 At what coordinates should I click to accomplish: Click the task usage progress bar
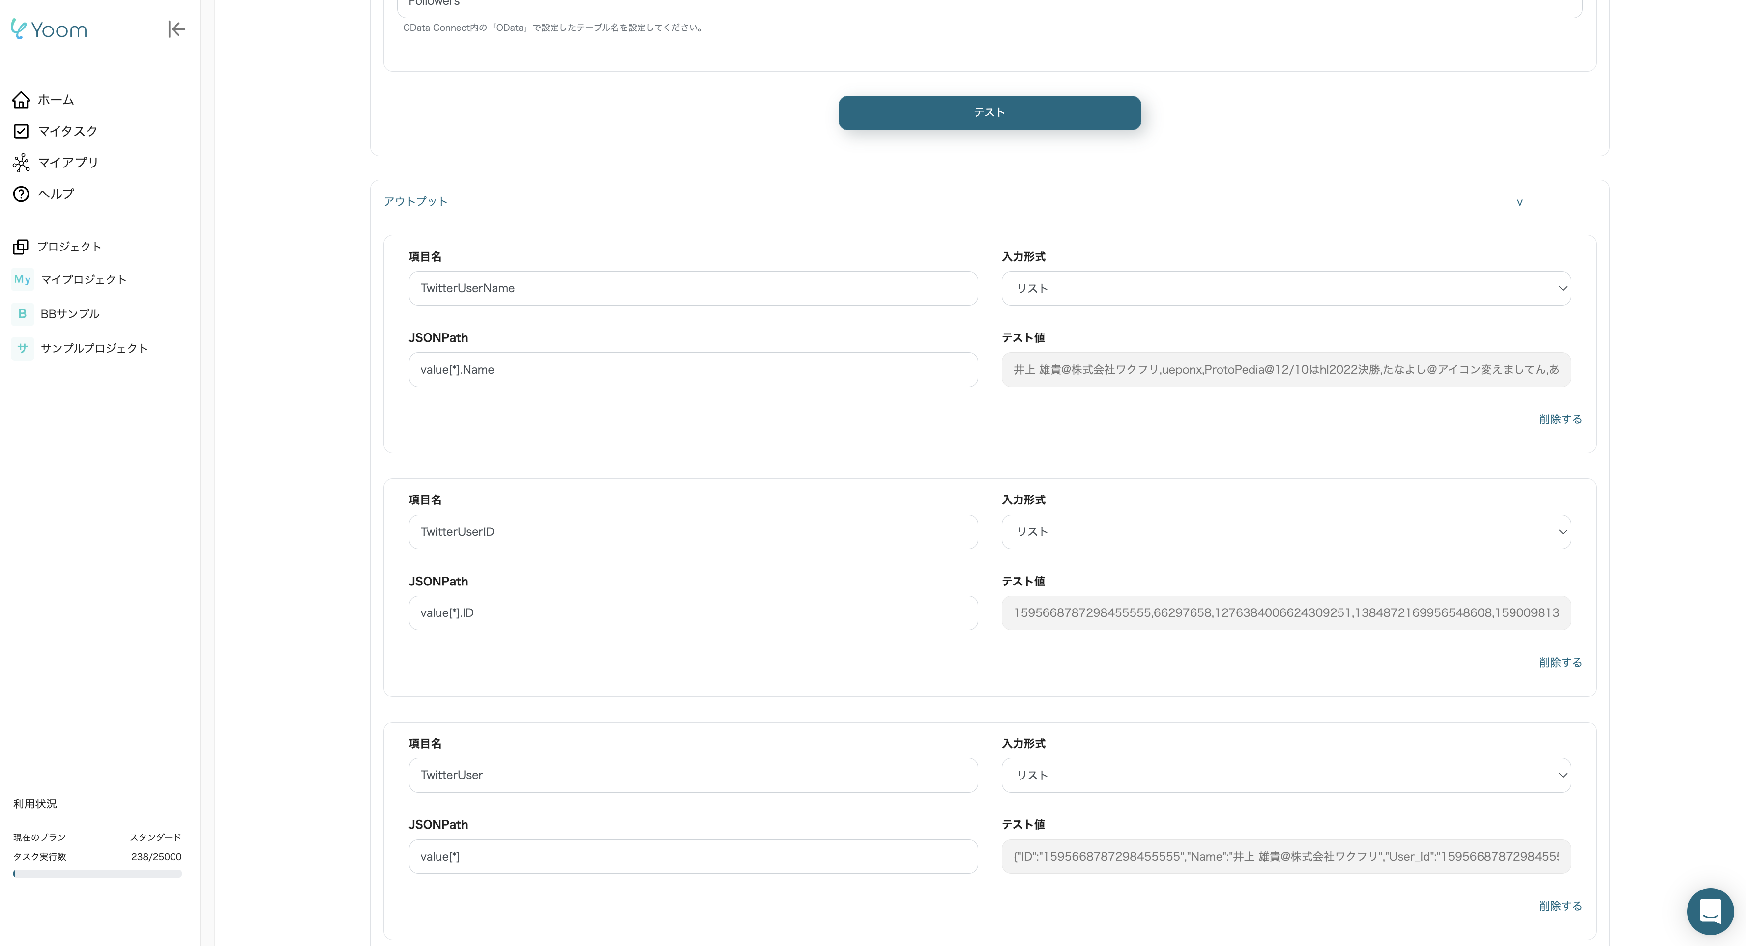click(97, 873)
